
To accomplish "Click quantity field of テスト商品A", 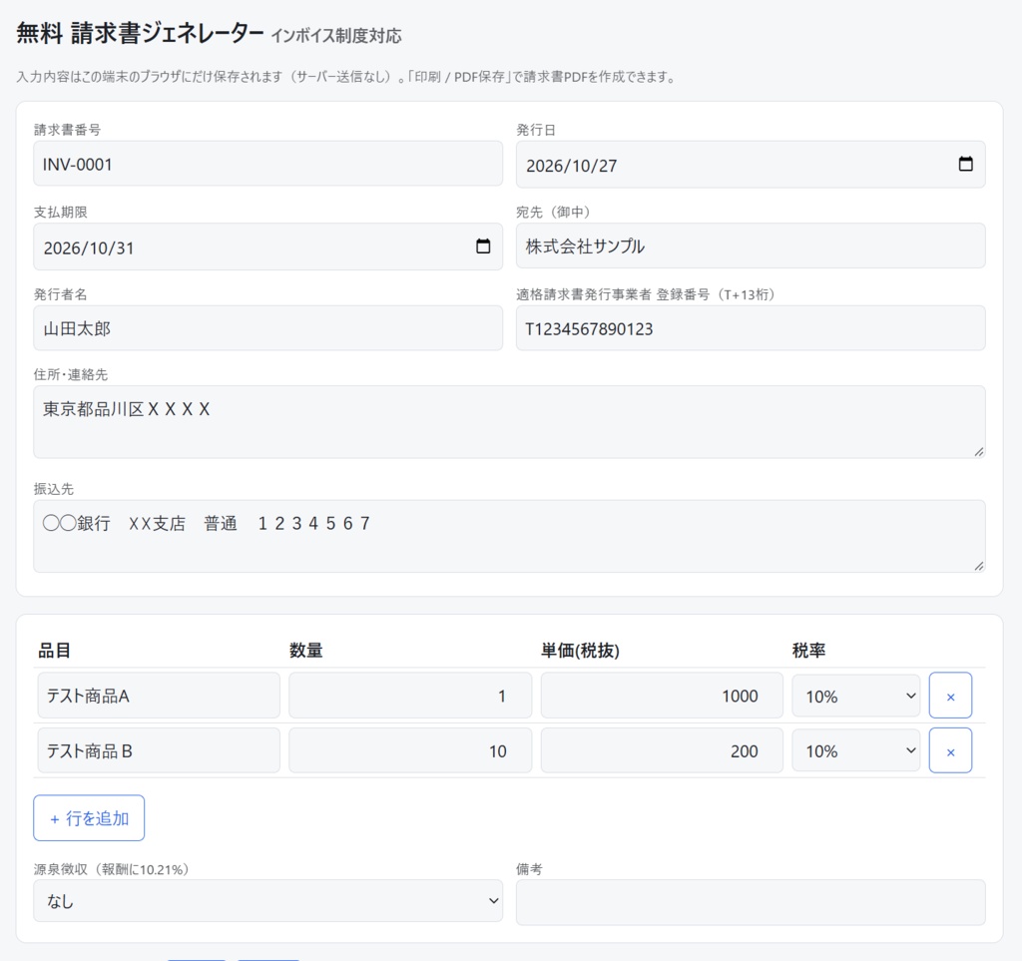I will pyautogui.click(x=410, y=696).
